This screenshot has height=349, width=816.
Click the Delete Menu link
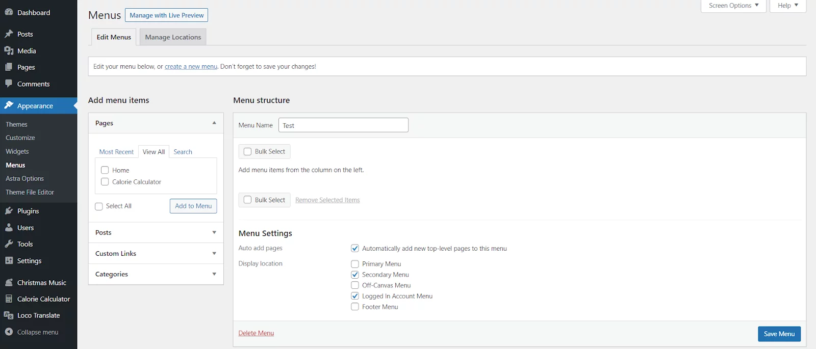point(256,333)
